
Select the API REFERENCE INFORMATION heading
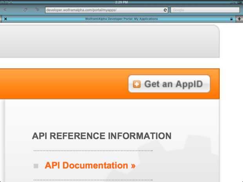coord(102,136)
